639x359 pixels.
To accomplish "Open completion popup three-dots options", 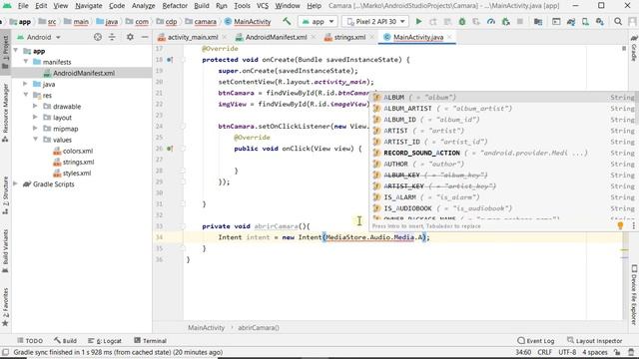I will [x=633, y=225].
